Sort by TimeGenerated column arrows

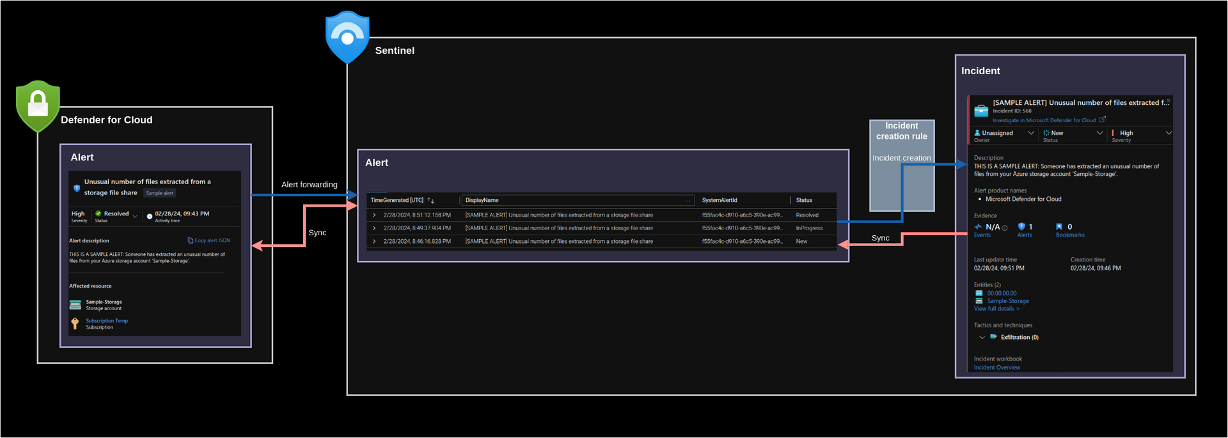click(430, 201)
